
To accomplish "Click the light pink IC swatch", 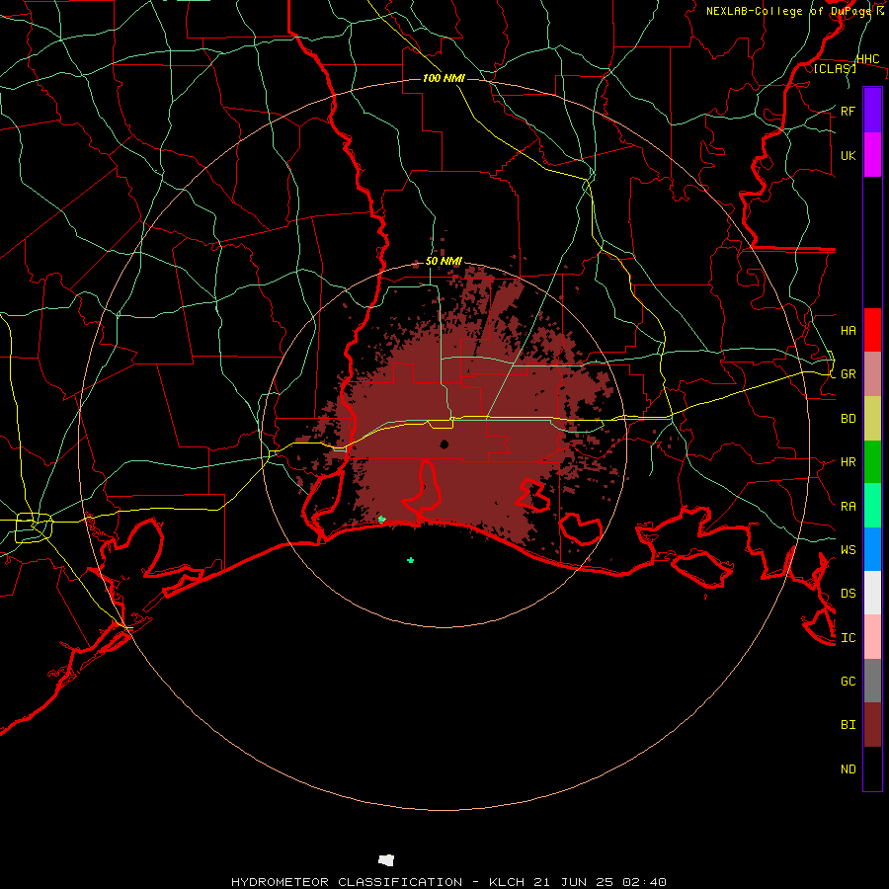I will (872, 637).
